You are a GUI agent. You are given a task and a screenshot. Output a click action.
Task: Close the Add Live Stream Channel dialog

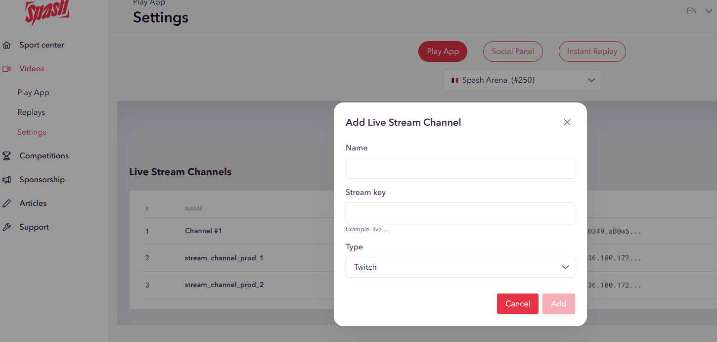(x=567, y=122)
